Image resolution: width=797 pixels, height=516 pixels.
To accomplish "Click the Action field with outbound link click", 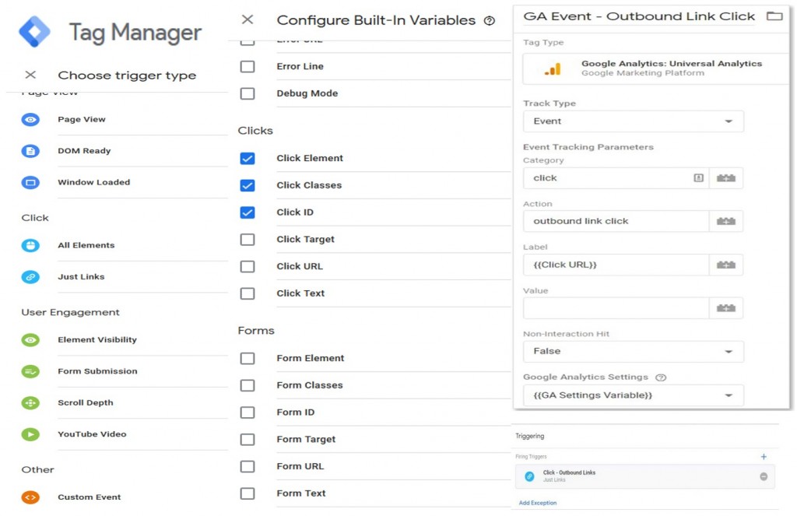I will click(616, 221).
